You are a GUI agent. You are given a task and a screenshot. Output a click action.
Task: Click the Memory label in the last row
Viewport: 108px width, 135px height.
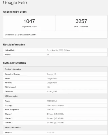pos(8,132)
